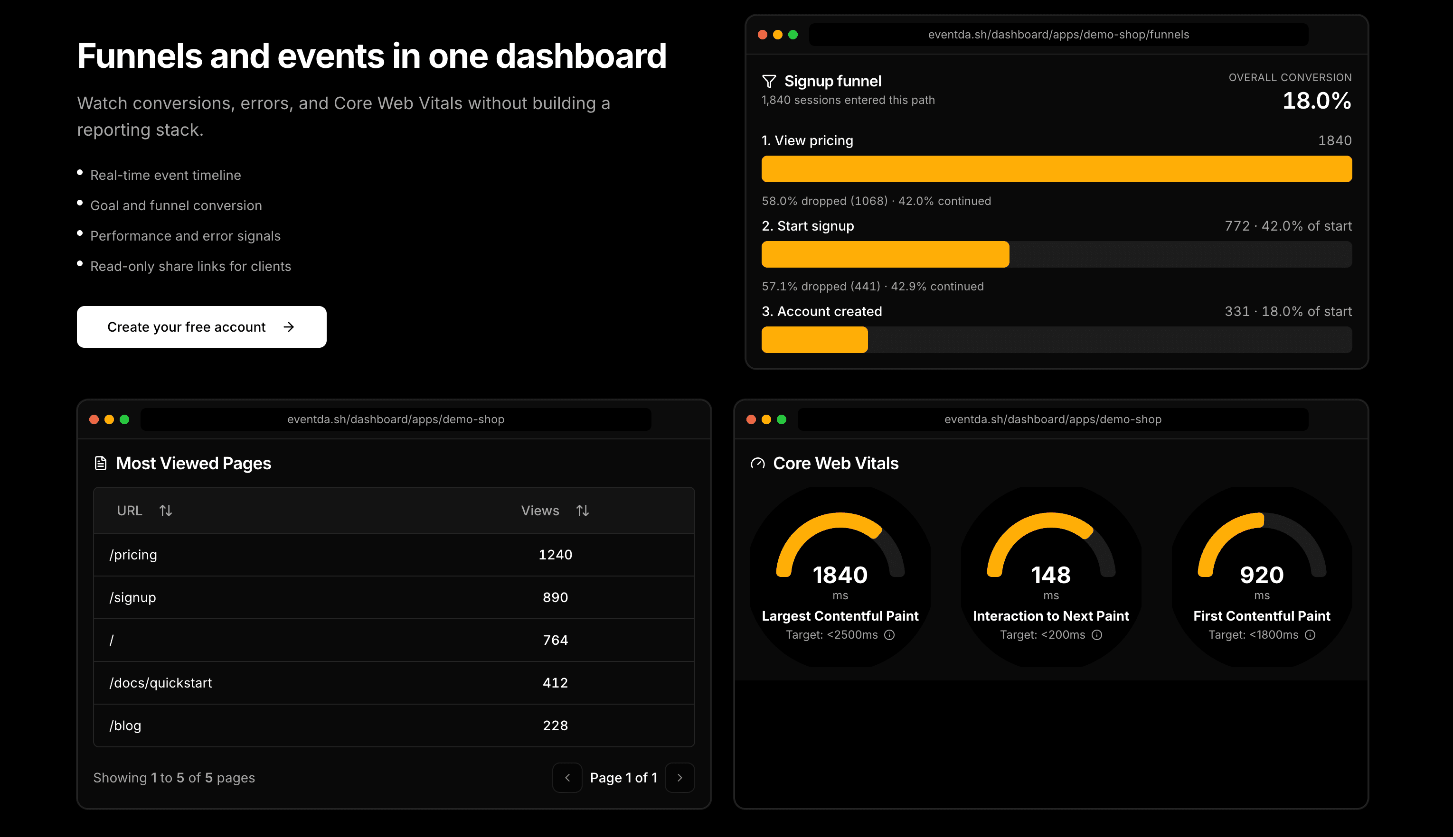1453x837 pixels.
Task: Click the Most Viewed Pages window URL bar
Action: click(x=396, y=419)
